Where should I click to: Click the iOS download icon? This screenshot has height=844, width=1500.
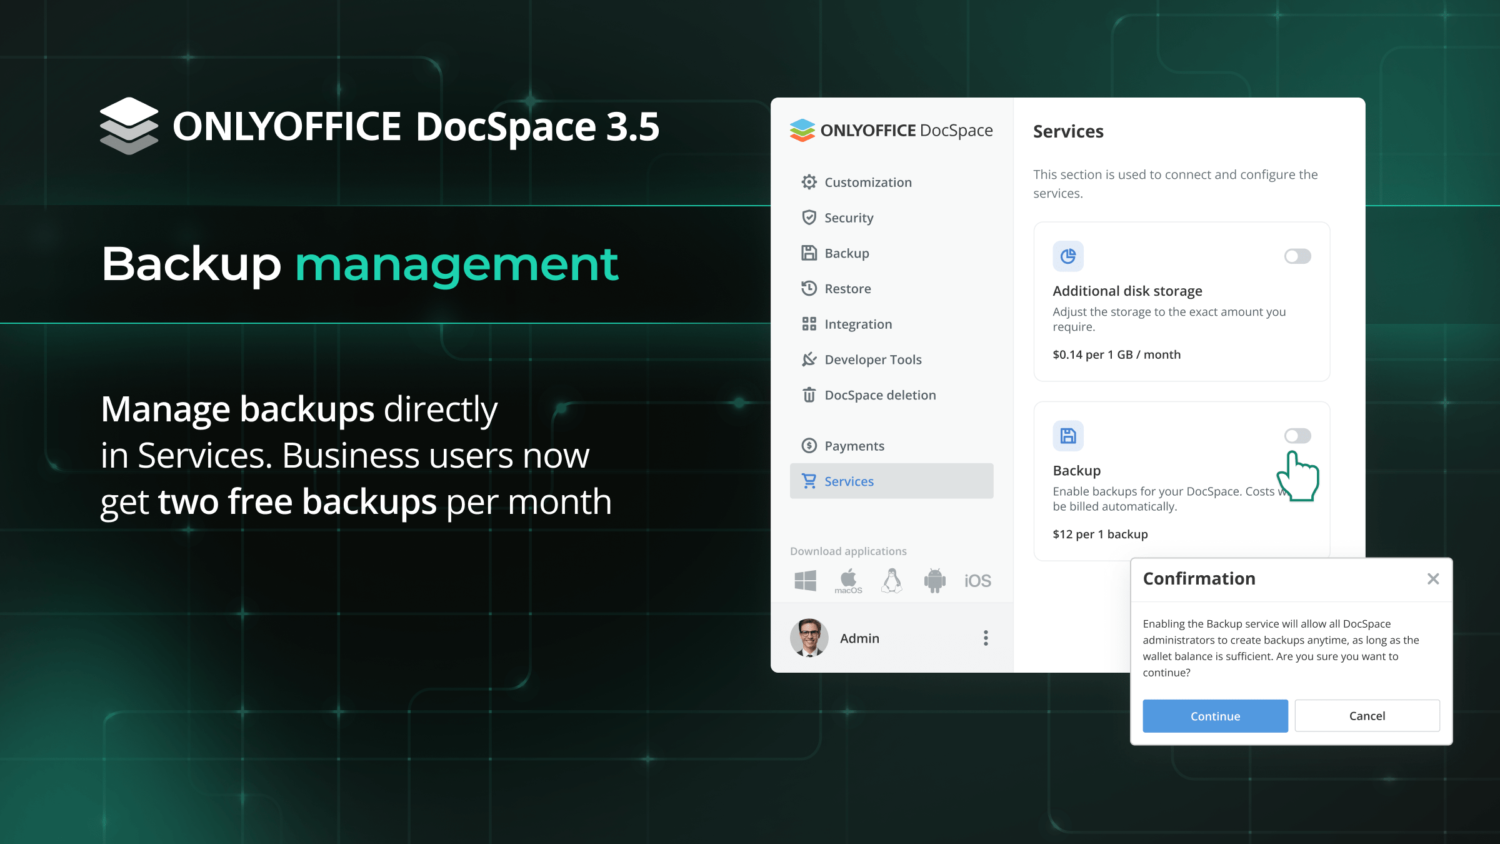(977, 581)
